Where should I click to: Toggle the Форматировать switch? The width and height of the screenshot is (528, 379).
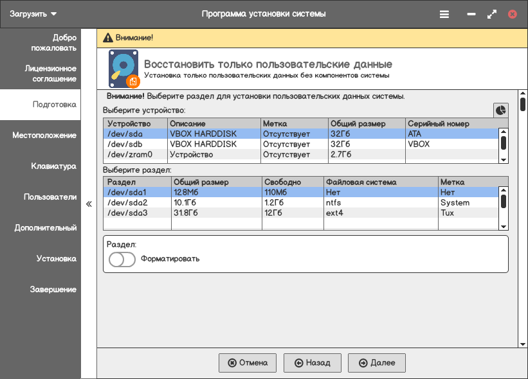click(122, 259)
